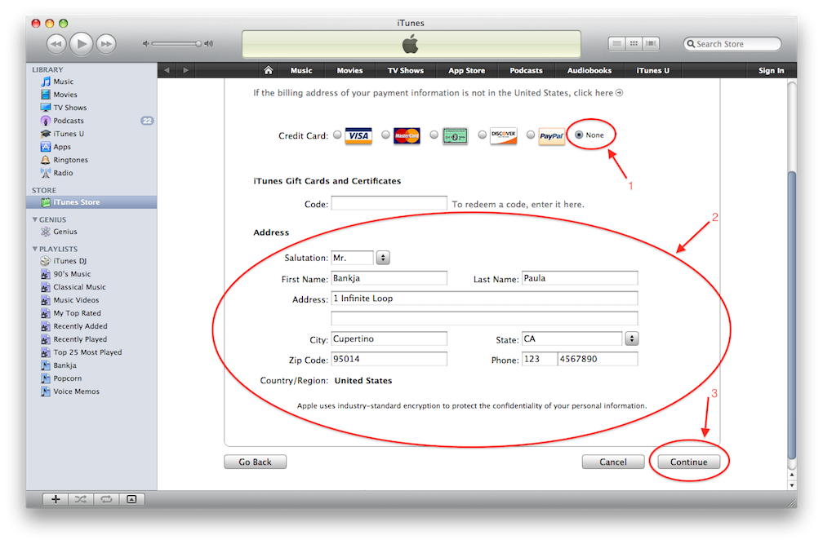
Task: Open the My Top Rated playlist
Action: [x=91, y=313]
